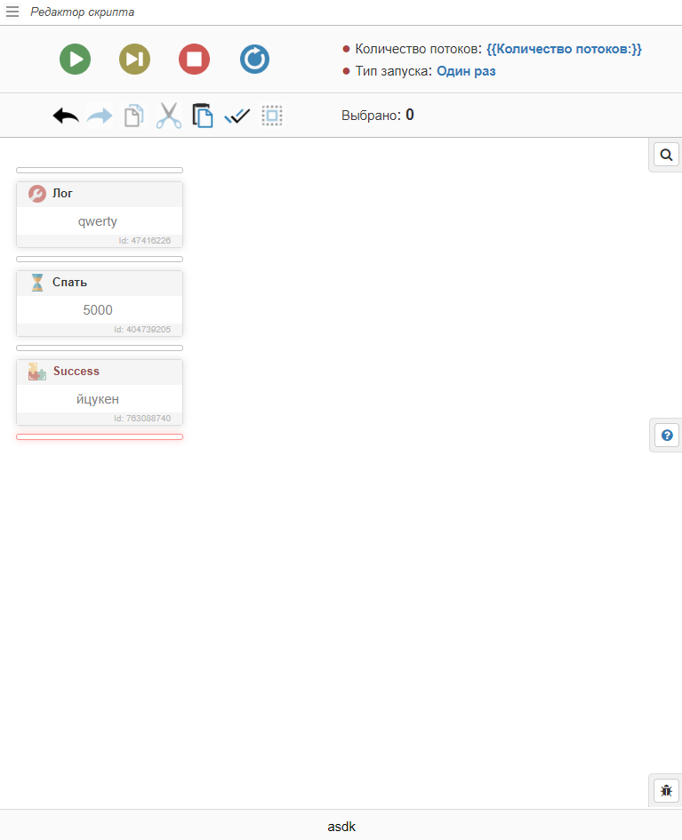Click Id: 47416226 label
The width and height of the screenshot is (682, 840).
(145, 241)
